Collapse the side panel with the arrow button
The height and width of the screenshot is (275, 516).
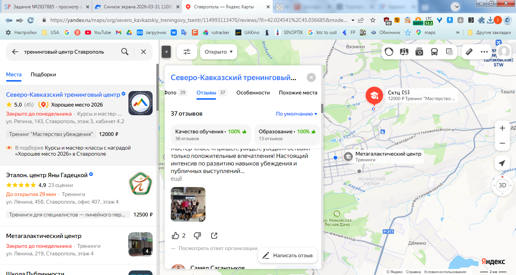[166, 52]
